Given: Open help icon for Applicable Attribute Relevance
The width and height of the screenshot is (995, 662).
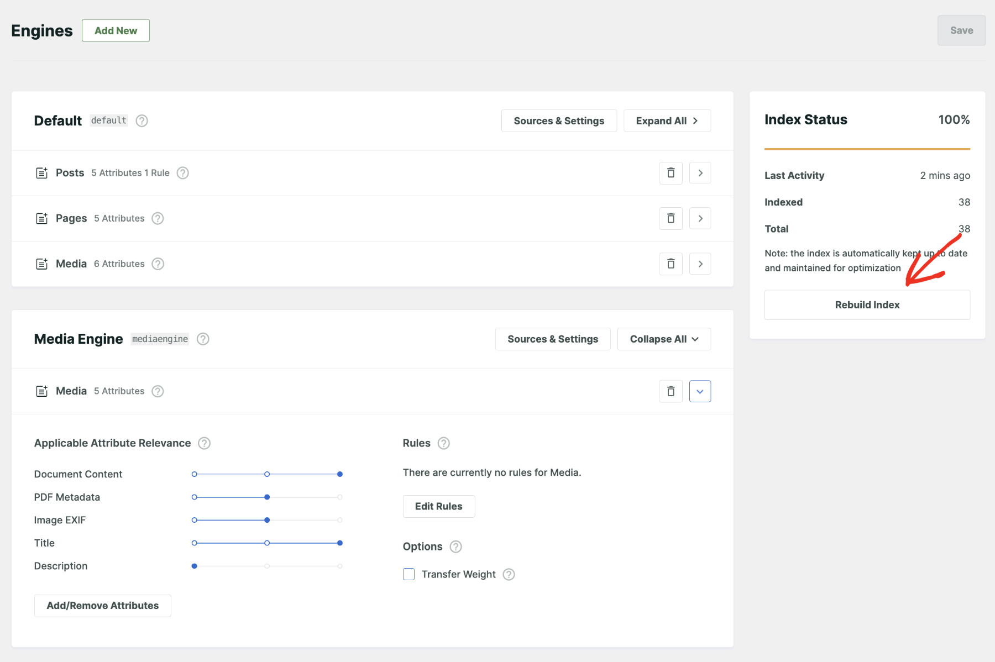Looking at the screenshot, I should click(x=203, y=443).
